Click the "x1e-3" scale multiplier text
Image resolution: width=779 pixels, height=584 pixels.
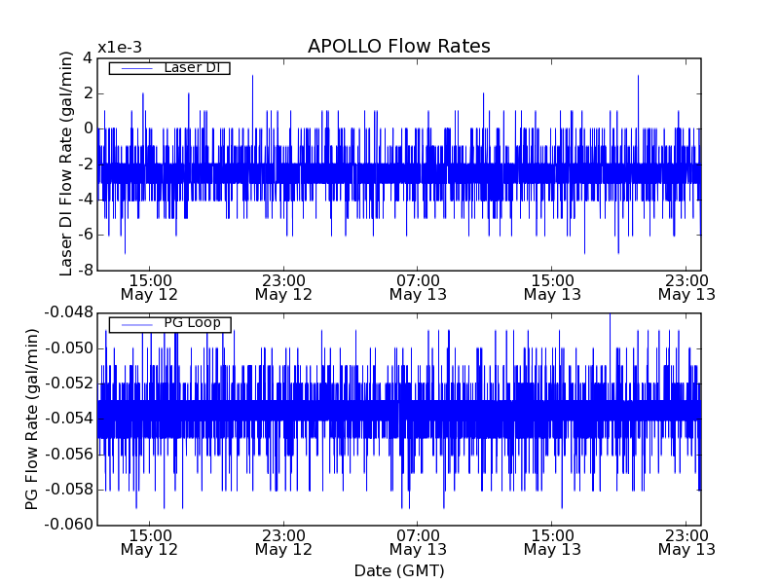pyautogui.click(x=119, y=48)
